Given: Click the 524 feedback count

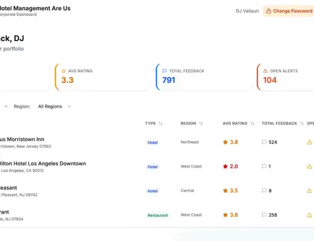Looking at the screenshot, I should pos(273,142).
